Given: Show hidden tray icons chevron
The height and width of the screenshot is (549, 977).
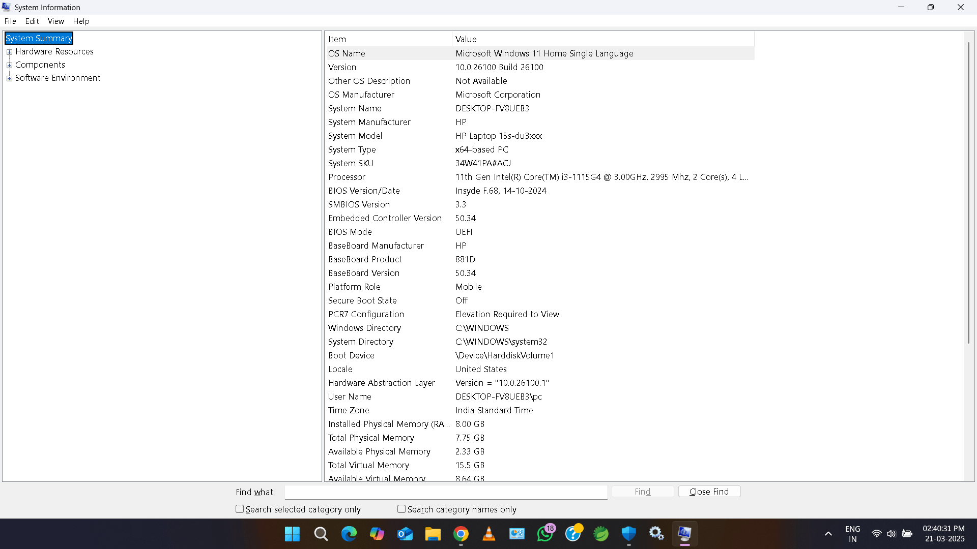Looking at the screenshot, I should pyautogui.click(x=828, y=534).
